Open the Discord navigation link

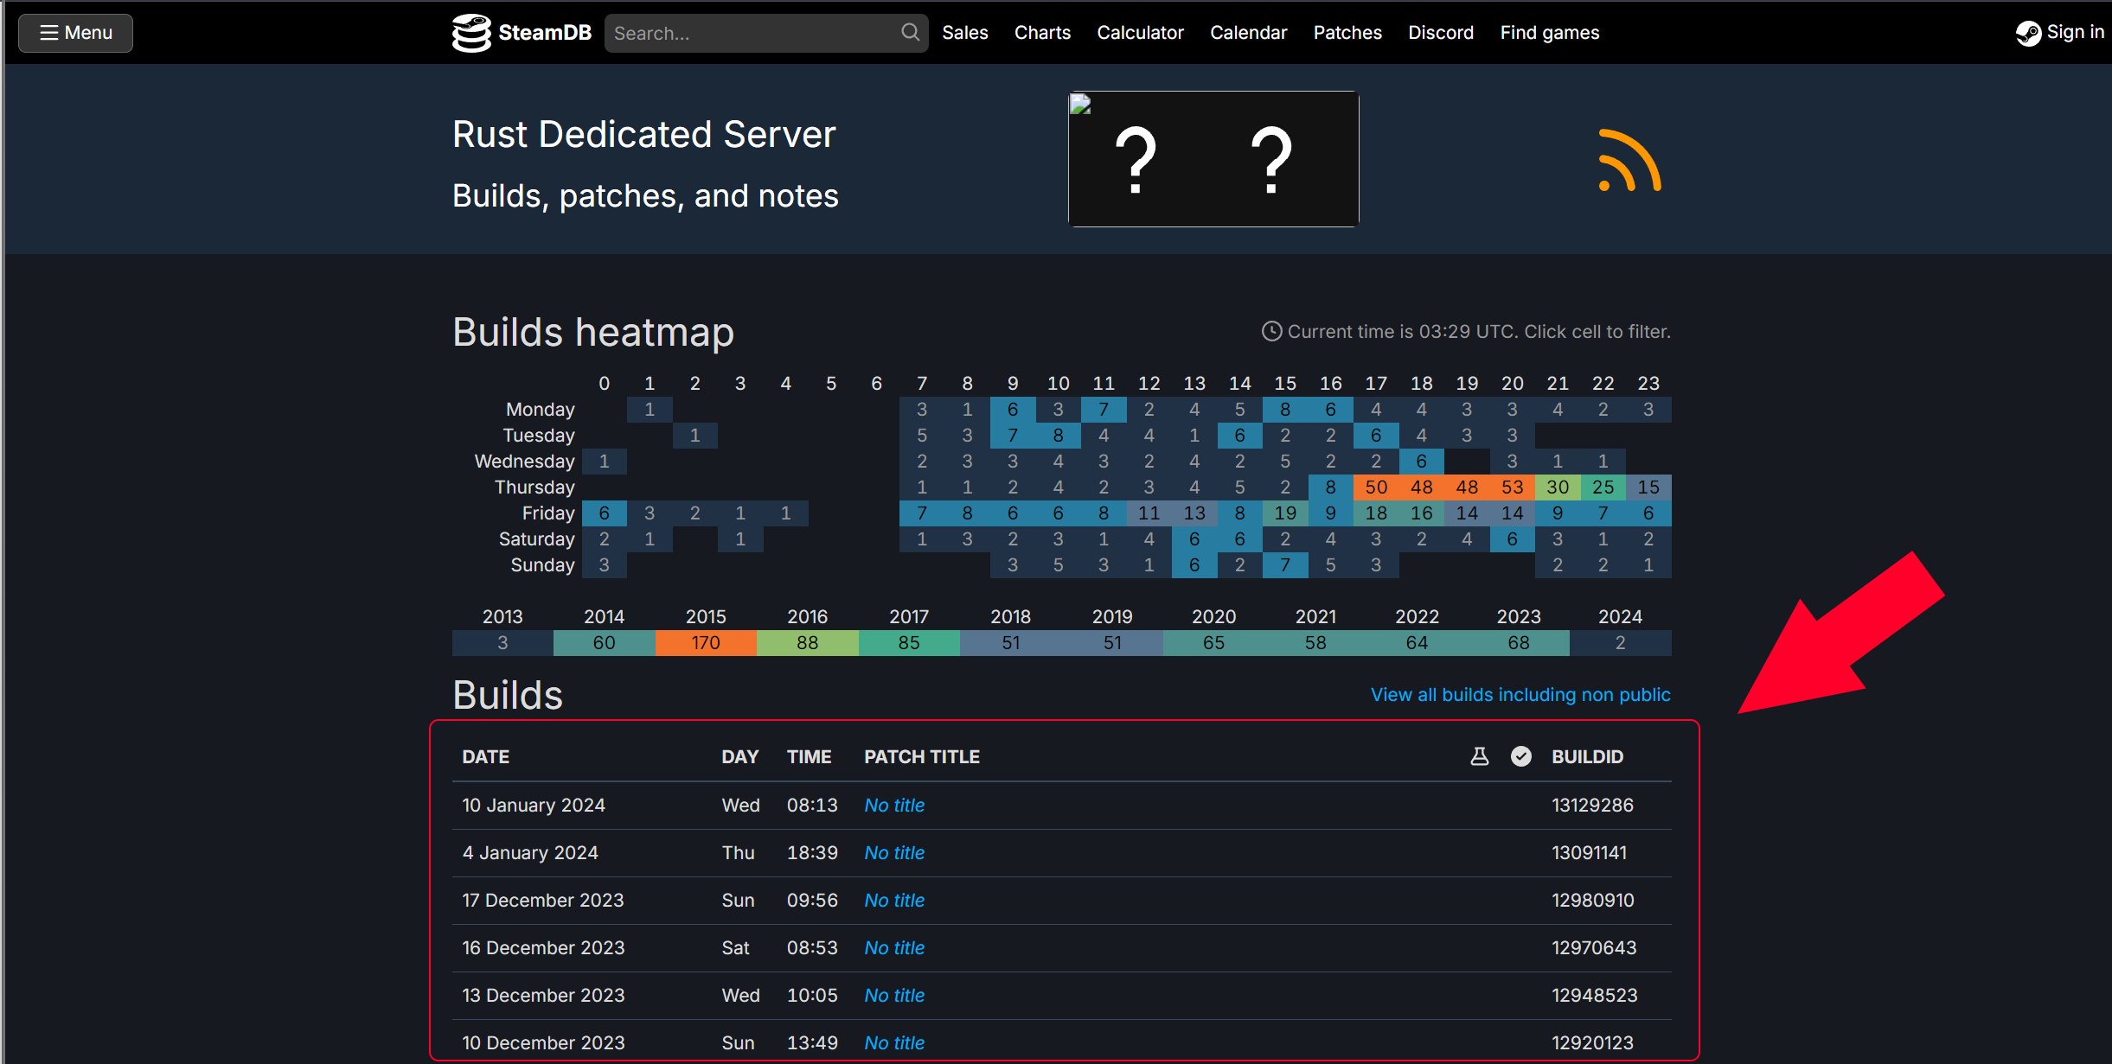coord(1441,32)
